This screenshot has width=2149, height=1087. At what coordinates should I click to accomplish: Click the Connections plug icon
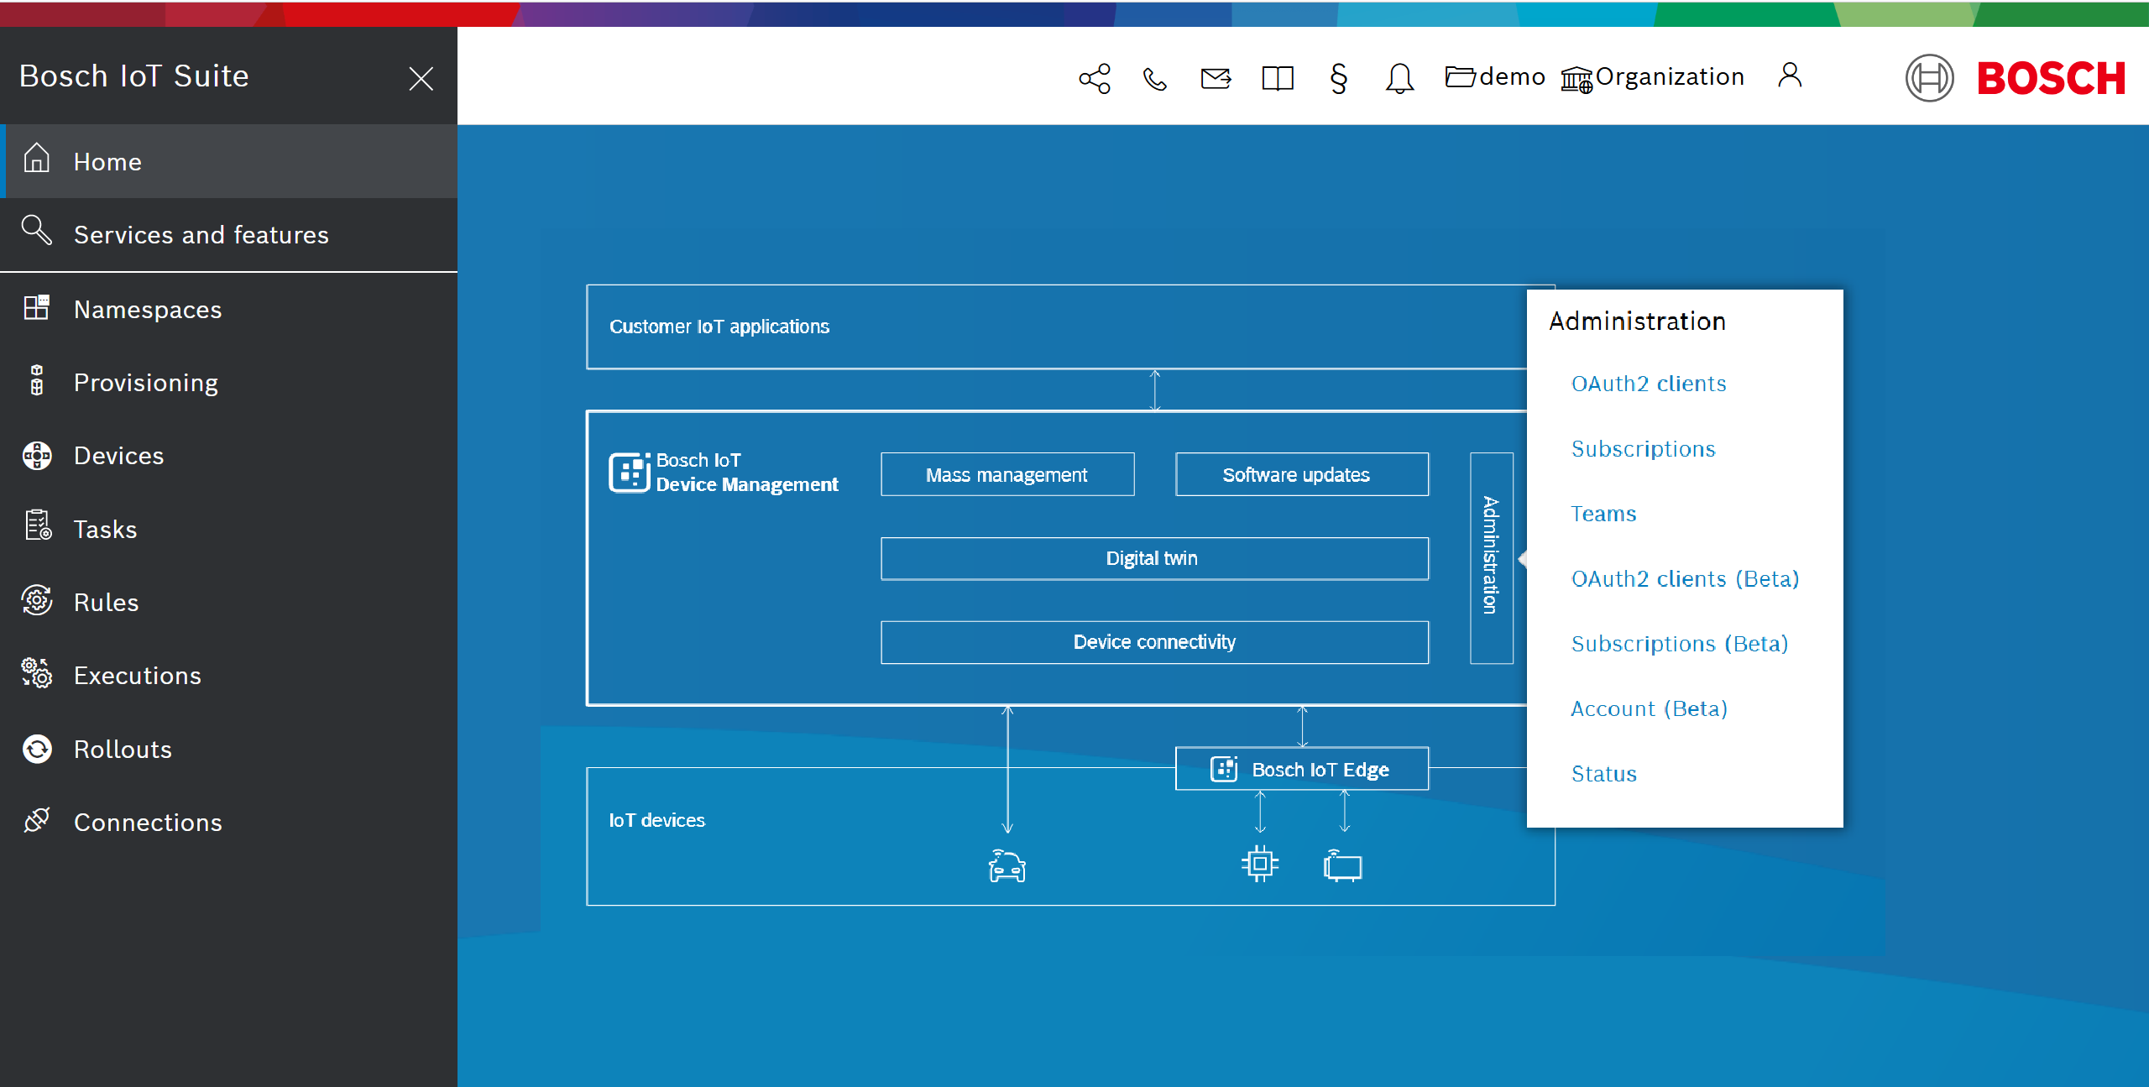(x=36, y=821)
